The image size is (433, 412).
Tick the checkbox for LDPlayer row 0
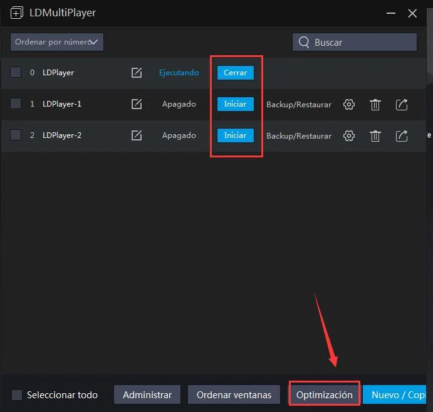click(x=16, y=72)
